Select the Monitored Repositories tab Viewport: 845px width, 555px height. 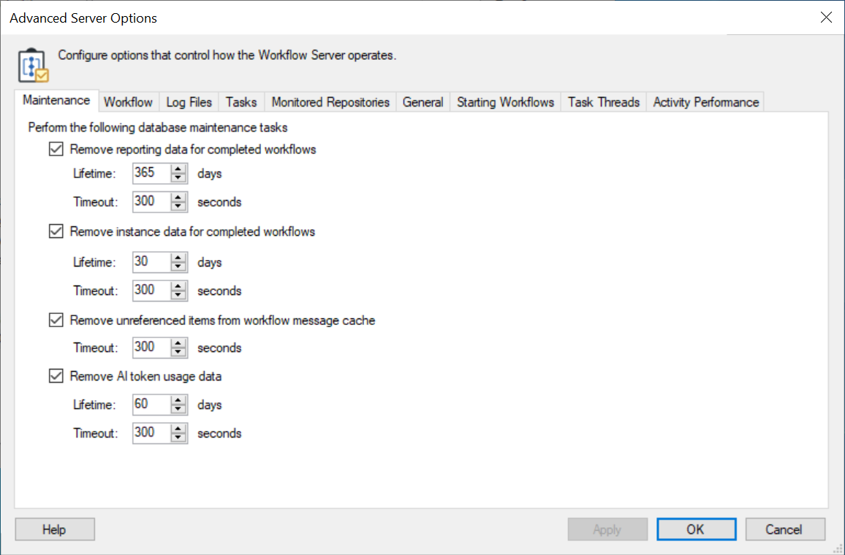click(330, 102)
